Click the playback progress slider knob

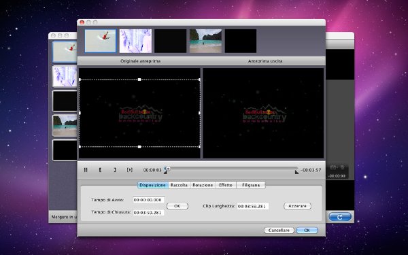pos(168,169)
